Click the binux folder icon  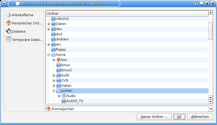tap(59, 65)
